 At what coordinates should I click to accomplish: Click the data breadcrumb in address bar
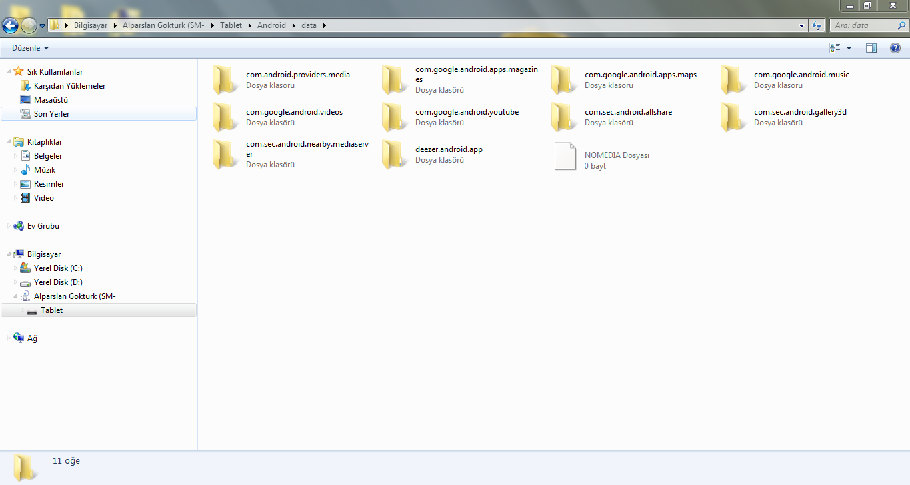[309, 25]
